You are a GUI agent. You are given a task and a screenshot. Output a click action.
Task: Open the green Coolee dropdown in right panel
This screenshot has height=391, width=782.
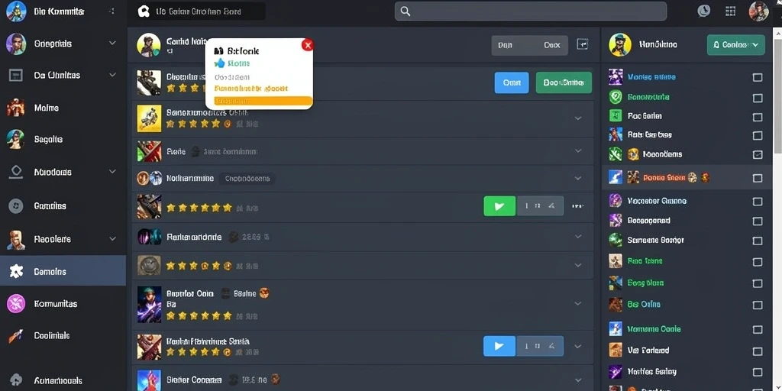point(735,45)
